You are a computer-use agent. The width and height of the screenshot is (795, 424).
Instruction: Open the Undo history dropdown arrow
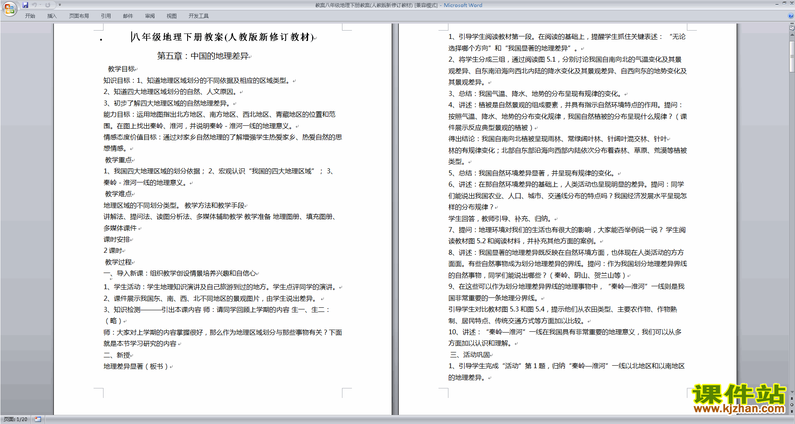coord(40,5)
